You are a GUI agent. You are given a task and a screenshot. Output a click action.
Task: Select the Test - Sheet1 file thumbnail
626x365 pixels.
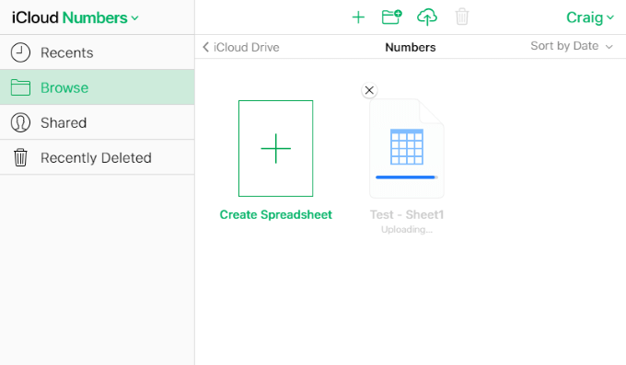pyautogui.click(x=407, y=148)
